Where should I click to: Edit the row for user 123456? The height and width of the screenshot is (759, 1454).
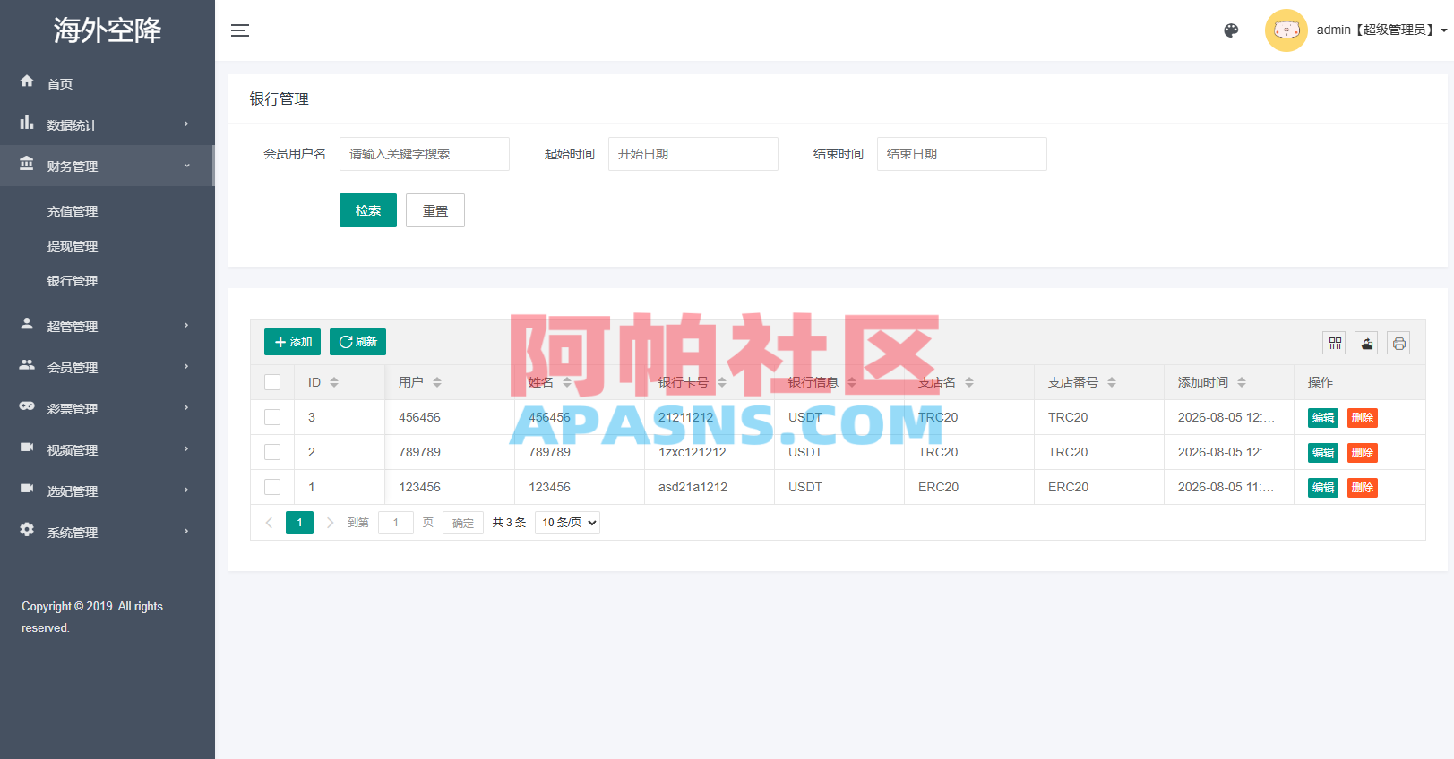click(x=1323, y=488)
